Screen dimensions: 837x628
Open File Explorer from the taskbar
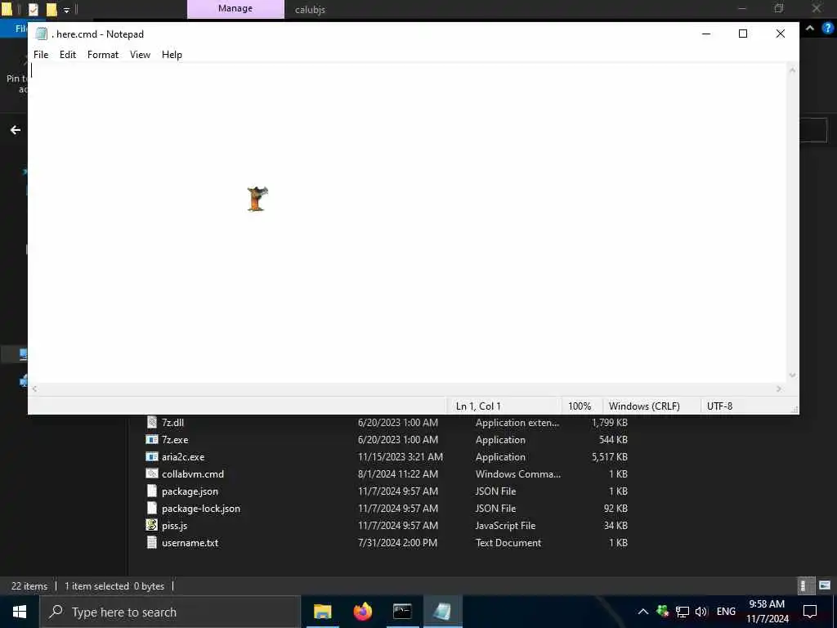coord(322,612)
